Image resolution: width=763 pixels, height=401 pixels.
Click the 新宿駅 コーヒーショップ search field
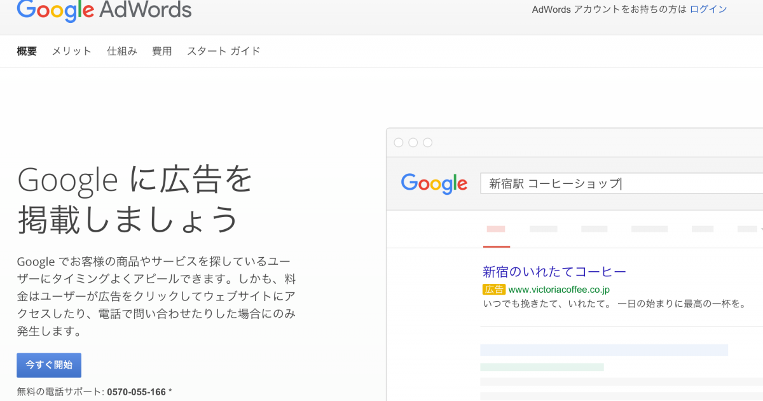621,183
